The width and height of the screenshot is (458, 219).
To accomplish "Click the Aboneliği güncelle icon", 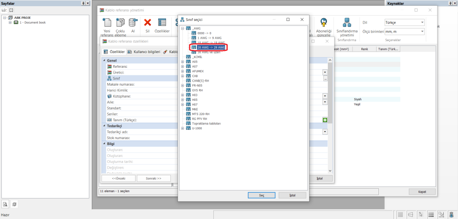I will [x=324, y=23].
